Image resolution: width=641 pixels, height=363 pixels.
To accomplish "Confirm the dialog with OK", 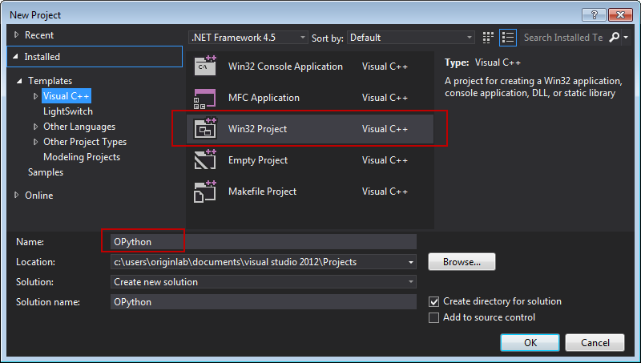I will click(530, 342).
